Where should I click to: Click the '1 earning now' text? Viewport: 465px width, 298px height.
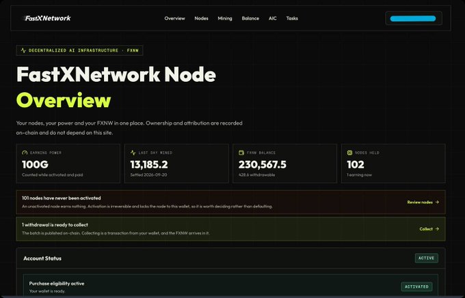pyautogui.click(x=359, y=175)
